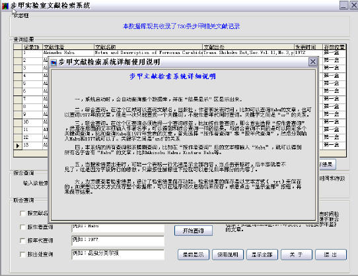The height and width of the screenshot is (276, 358).
Task: Click the 显示全部 button
Action: pyautogui.click(x=262, y=255)
